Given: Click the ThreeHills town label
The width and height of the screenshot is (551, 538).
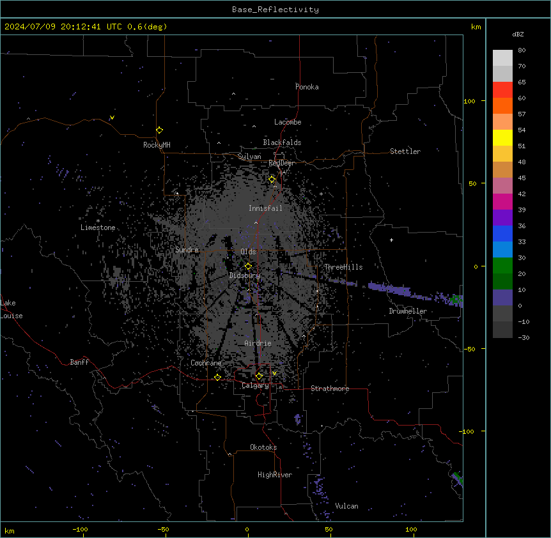Looking at the screenshot, I should tap(343, 267).
